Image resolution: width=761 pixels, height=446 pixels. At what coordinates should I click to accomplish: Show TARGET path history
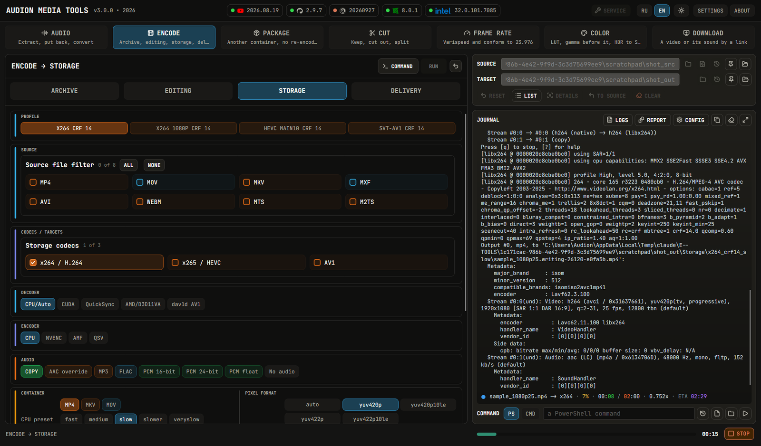[x=717, y=79]
